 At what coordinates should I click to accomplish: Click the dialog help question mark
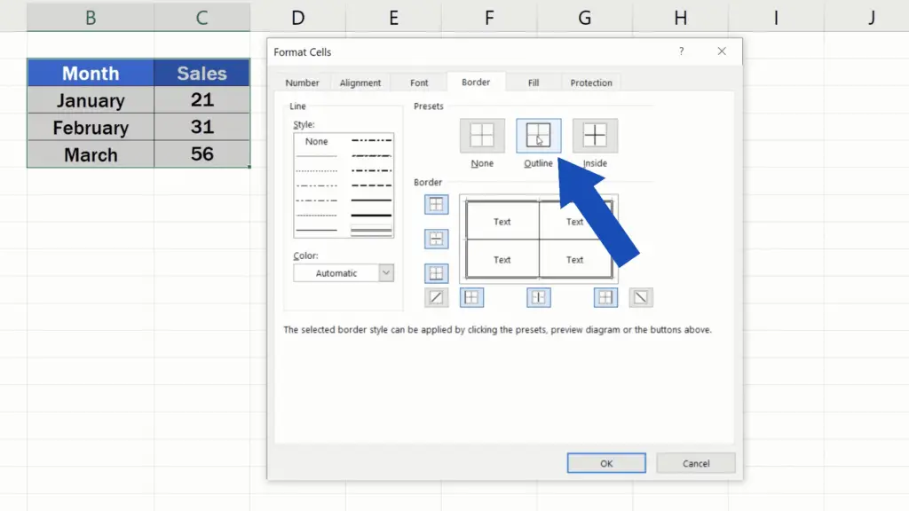(x=682, y=52)
